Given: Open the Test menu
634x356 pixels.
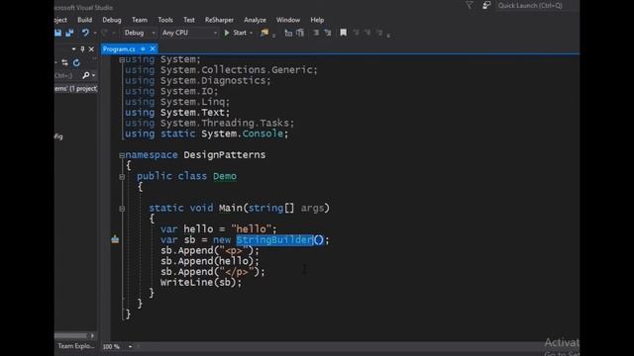Looking at the screenshot, I should pos(189,20).
